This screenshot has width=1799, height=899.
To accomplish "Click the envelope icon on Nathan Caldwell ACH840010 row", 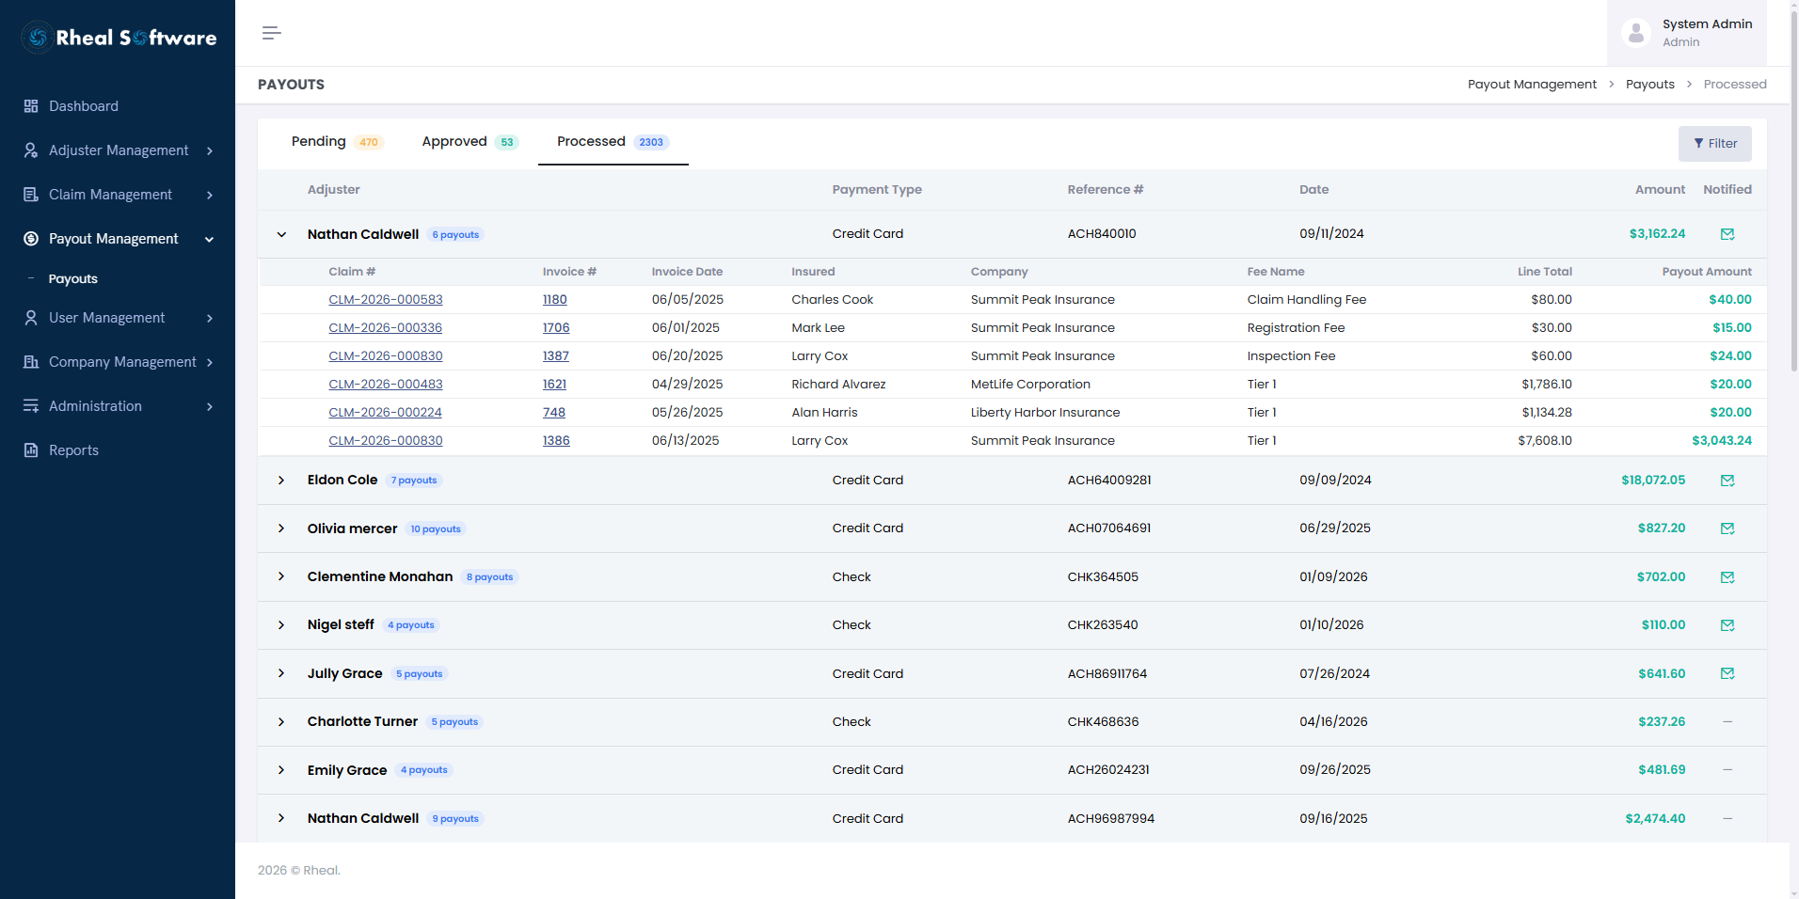I will click(x=1727, y=234).
